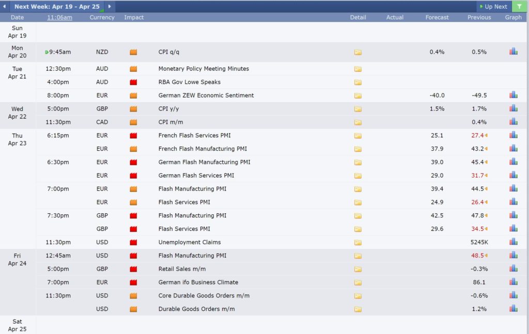
Task: Go to previous week arrow
Action: pyautogui.click(x=4, y=6)
